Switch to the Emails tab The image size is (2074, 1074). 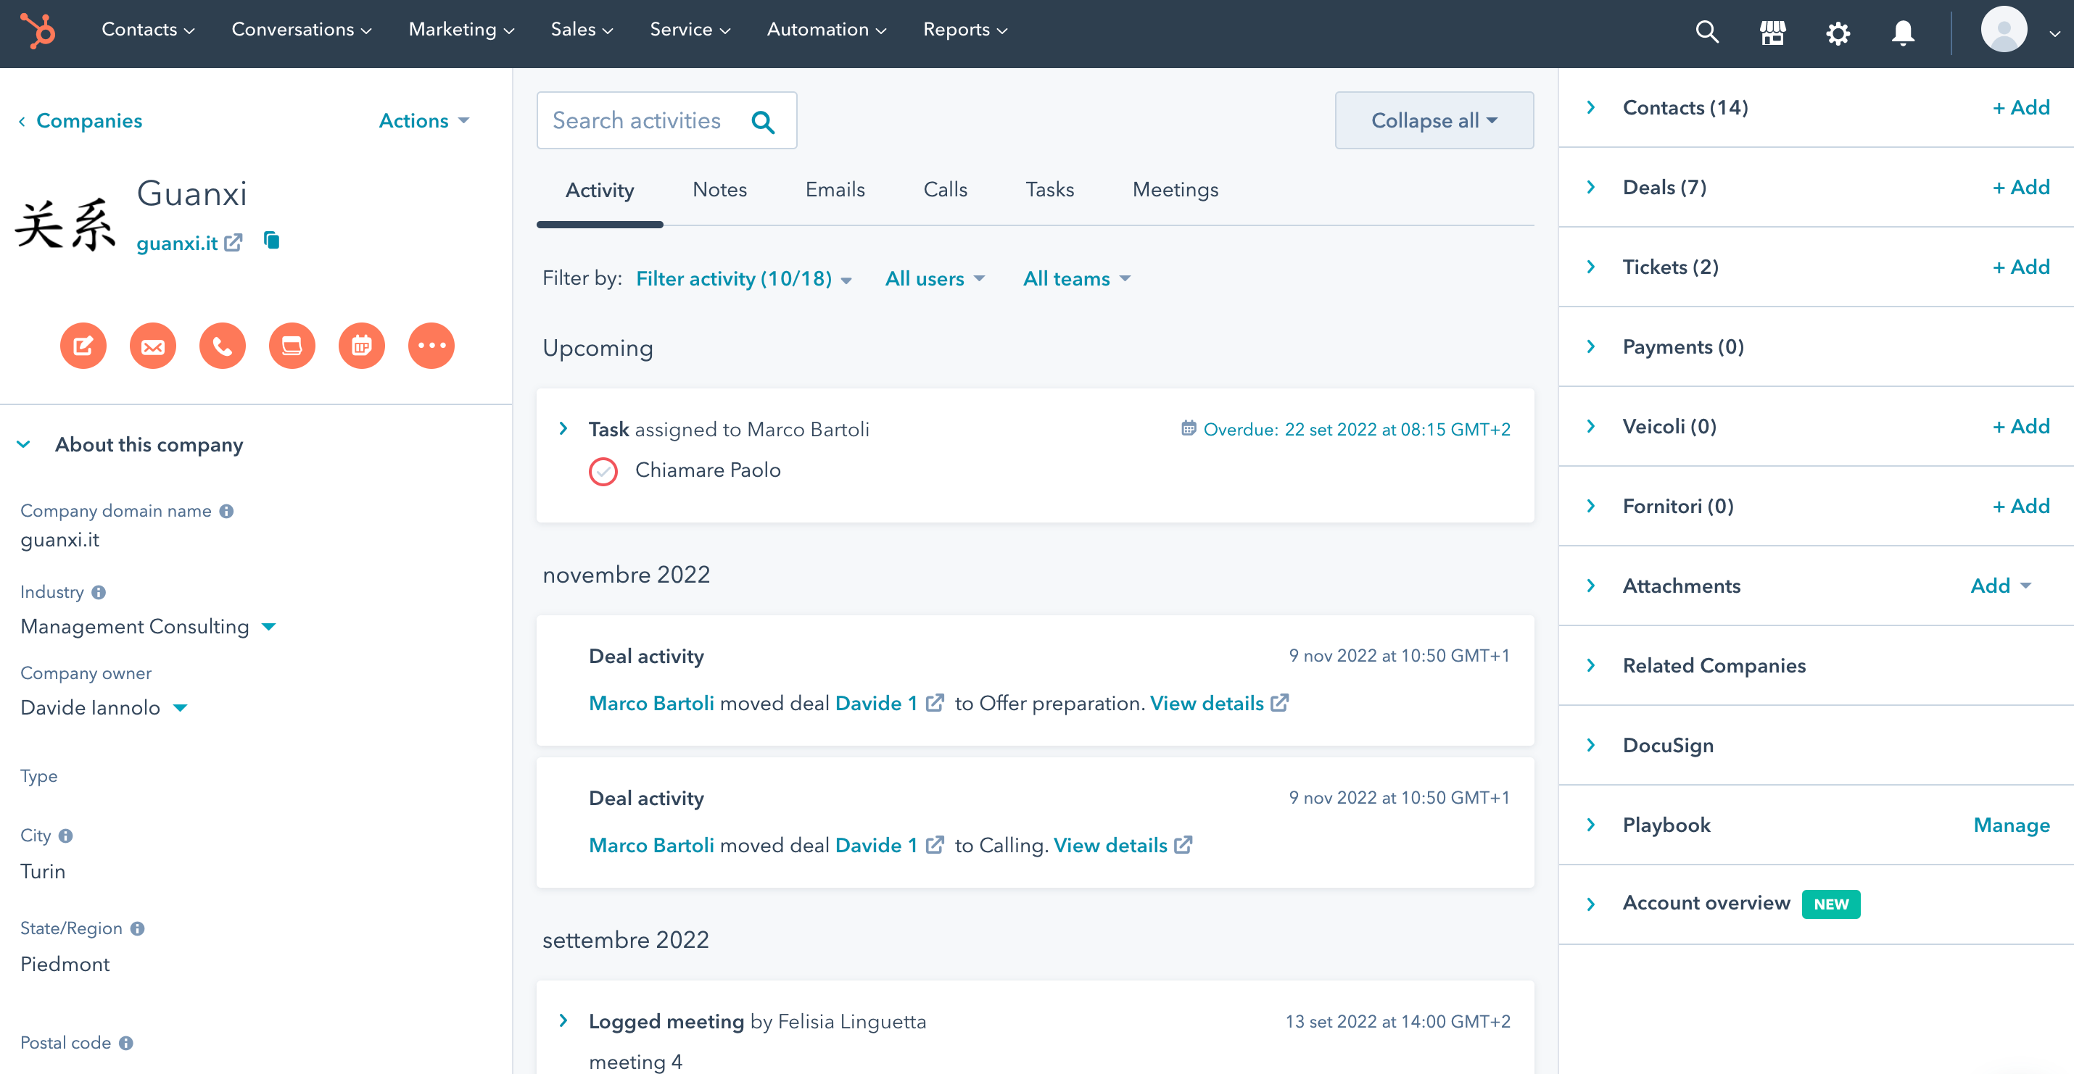point(835,190)
